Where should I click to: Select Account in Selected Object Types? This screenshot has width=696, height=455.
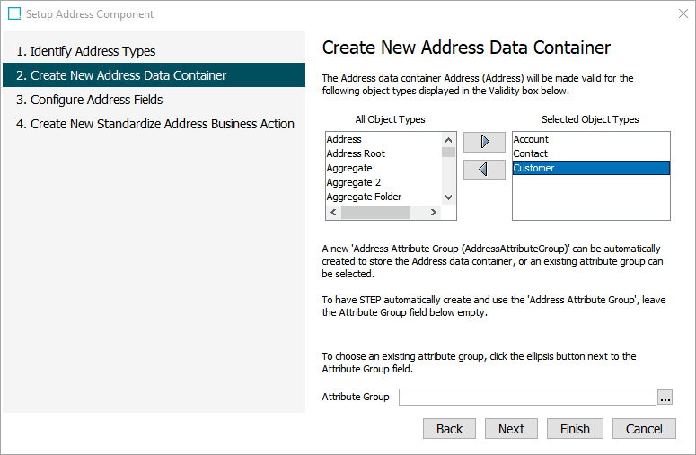coord(531,139)
